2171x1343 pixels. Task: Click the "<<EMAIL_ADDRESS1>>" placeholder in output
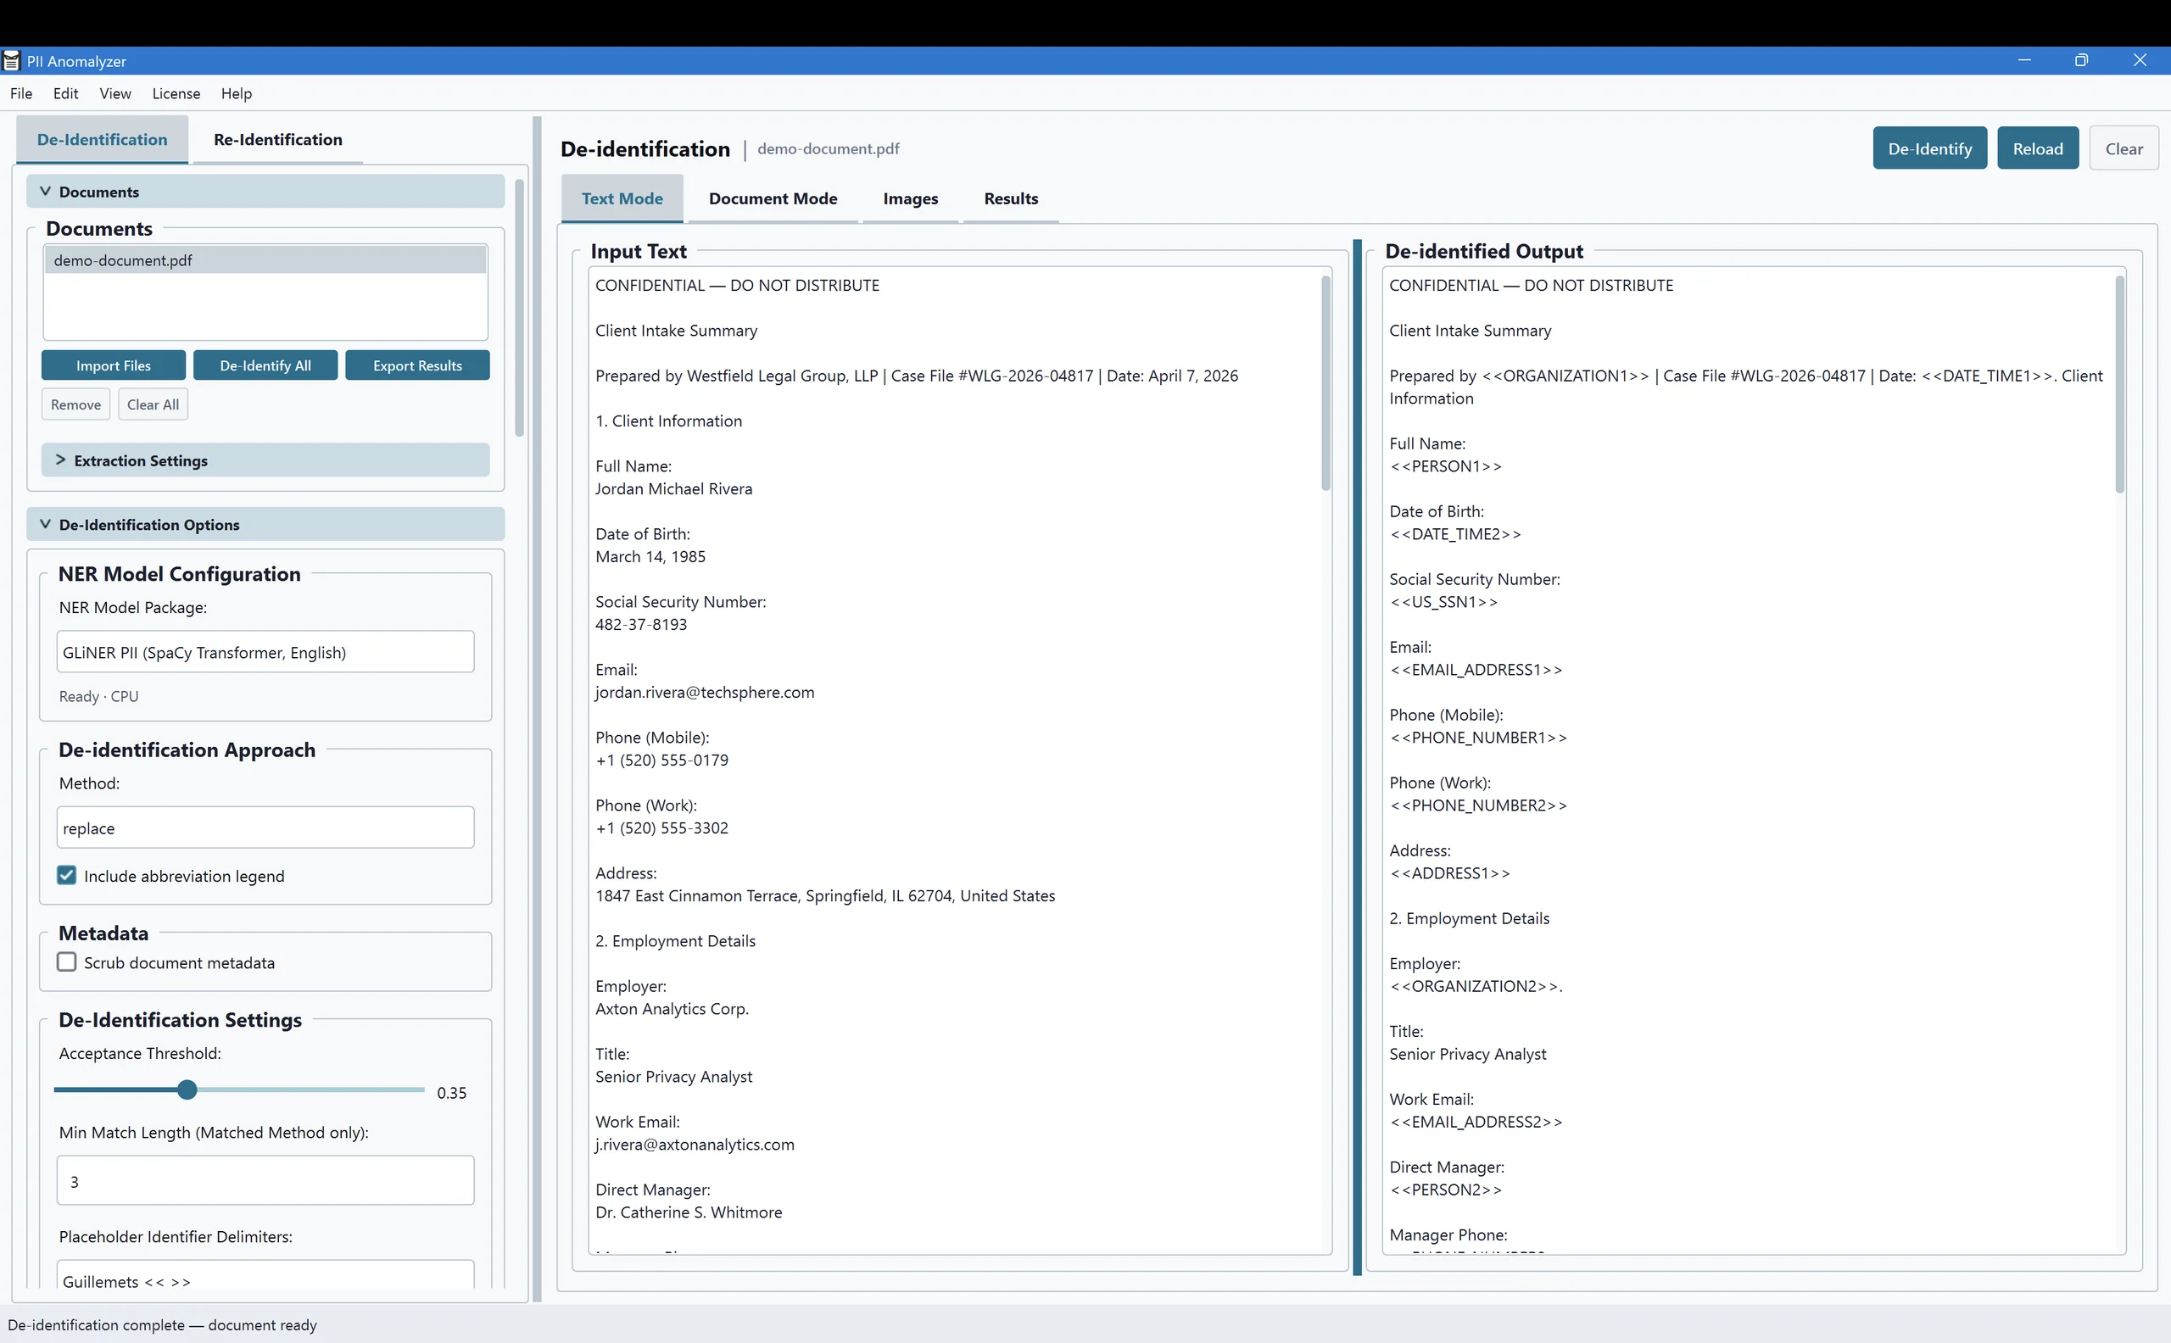(1476, 670)
